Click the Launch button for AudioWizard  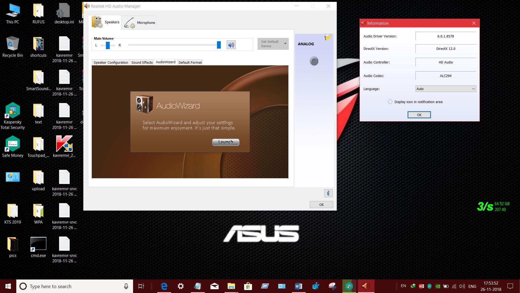(226, 142)
